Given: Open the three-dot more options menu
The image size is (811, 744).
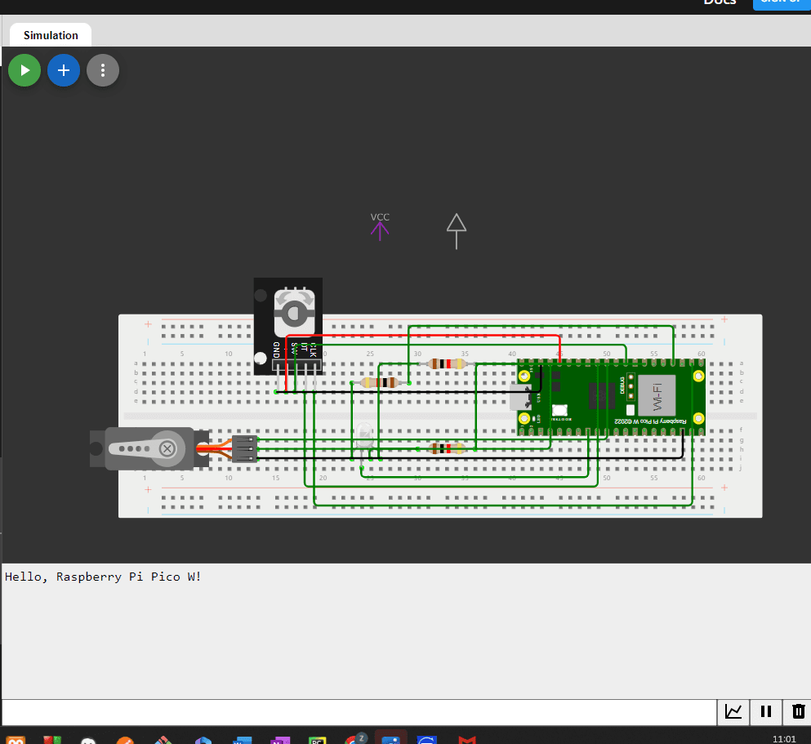Looking at the screenshot, I should click(x=103, y=70).
